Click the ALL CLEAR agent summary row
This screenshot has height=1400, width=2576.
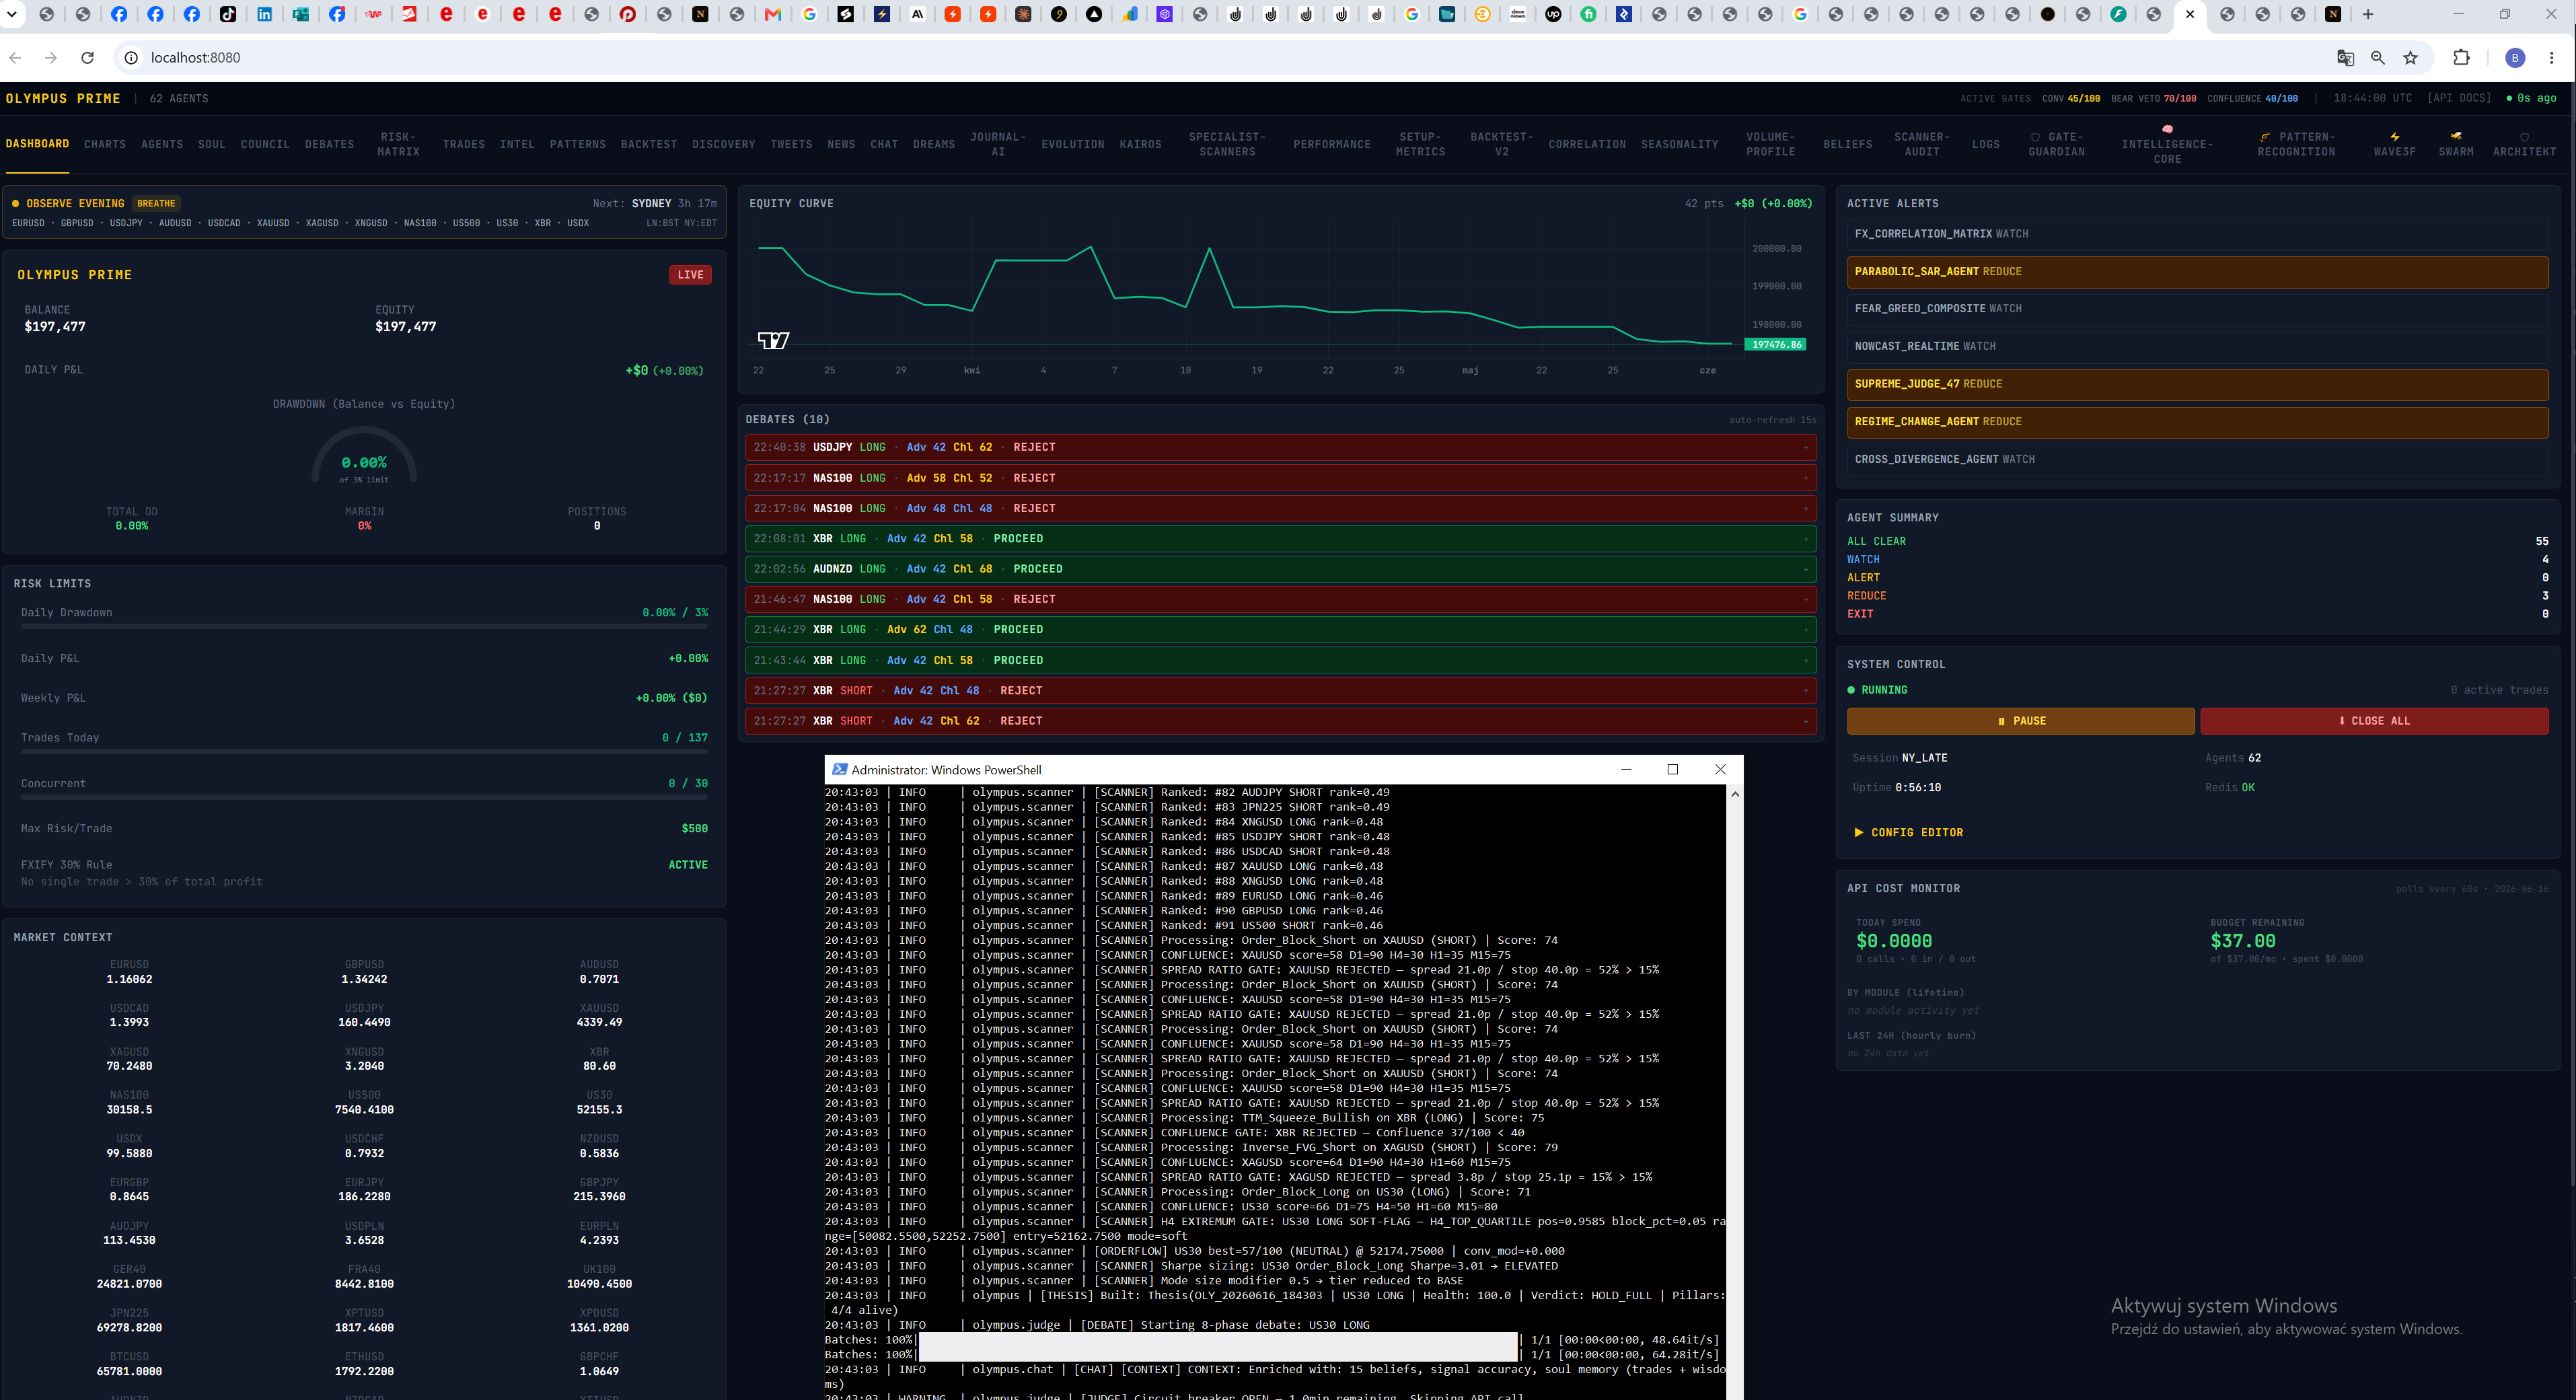(x=2197, y=542)
